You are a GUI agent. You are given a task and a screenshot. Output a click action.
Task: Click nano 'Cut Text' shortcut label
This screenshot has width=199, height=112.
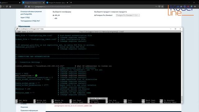pos(77,100)
